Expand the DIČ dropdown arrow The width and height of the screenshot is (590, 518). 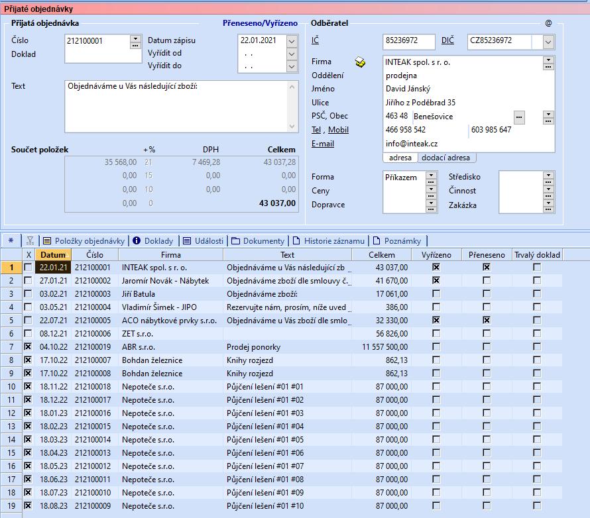[548, 42]
